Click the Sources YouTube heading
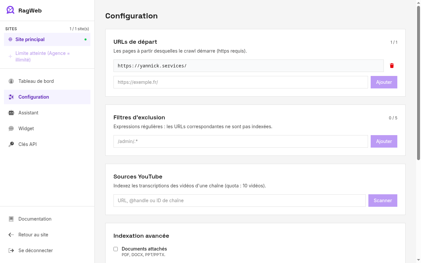421x263 pixels. [x=138, y=177]
